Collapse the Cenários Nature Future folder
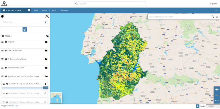 click(x=46, y=76)
